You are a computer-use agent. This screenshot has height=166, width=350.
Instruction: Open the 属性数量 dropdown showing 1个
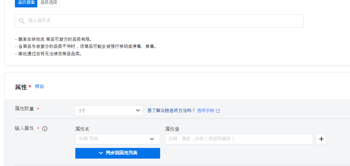109,111
